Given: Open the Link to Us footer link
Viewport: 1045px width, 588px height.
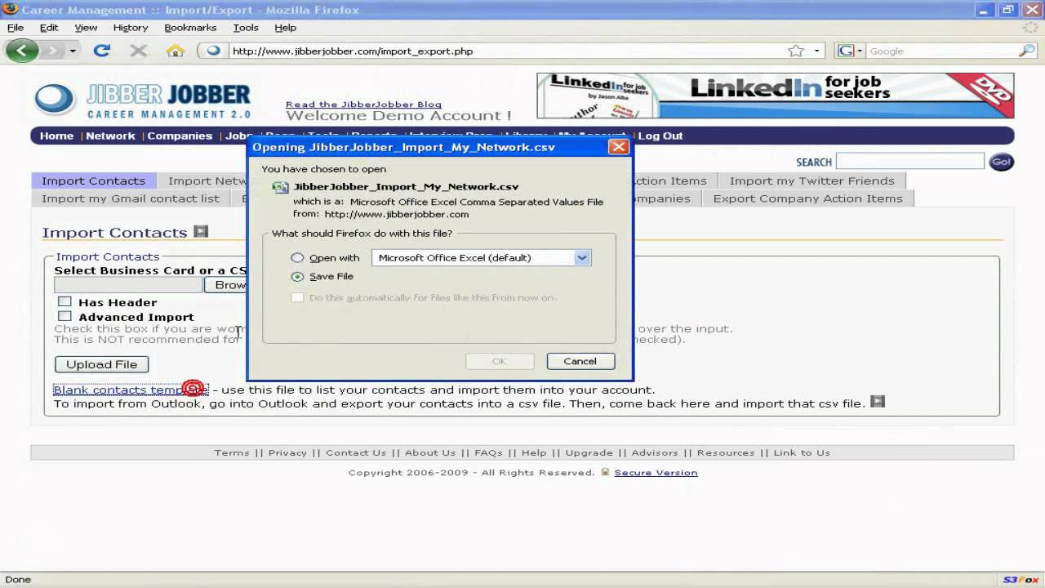Looking at the screenshot, I should point(802,452).
